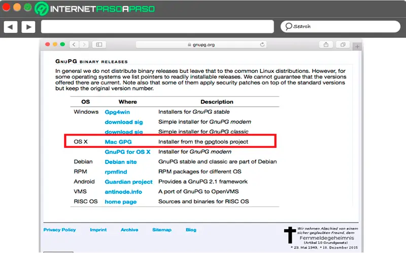The height and width of the screenshot is (253, 406).
Task: Toggle the Safari sidebar button
Action: (x=99, y=45)
